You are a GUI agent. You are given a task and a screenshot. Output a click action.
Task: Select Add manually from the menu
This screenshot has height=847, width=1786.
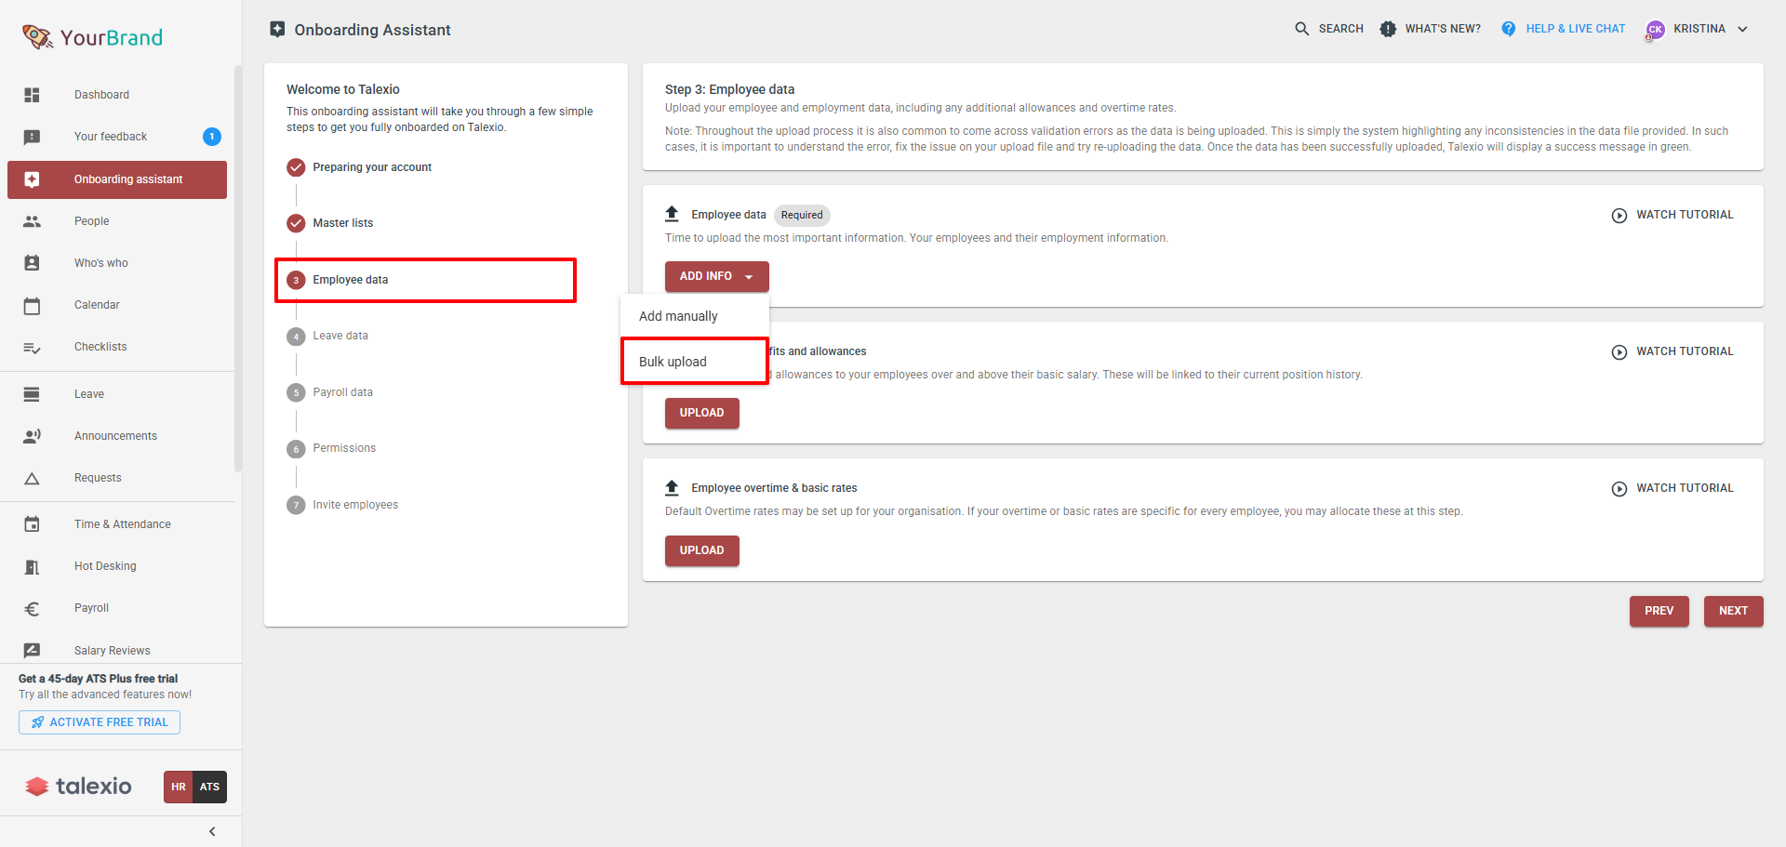click(694, 316)
